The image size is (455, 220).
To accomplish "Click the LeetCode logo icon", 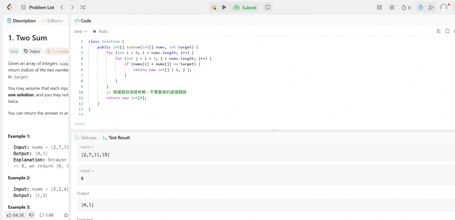I will pyautogui.click(x=10, y=7).
